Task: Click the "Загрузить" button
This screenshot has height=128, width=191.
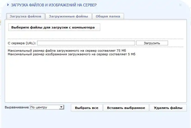Action: point(152,43)
